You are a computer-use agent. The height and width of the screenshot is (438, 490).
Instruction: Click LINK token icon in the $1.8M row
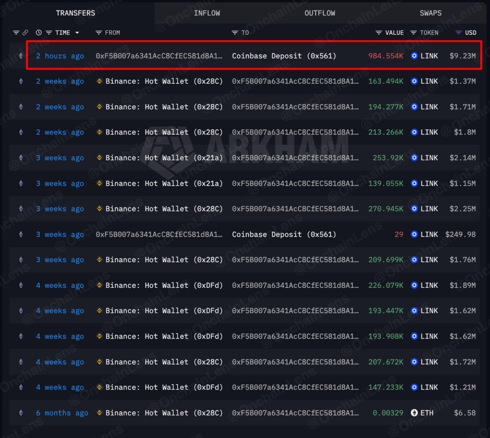(x=414, y=133)
